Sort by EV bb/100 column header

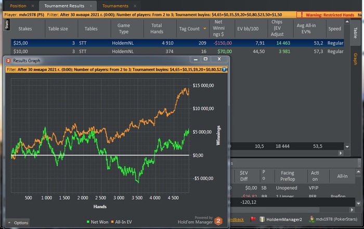pyautogui.click(x=248, y=29)
